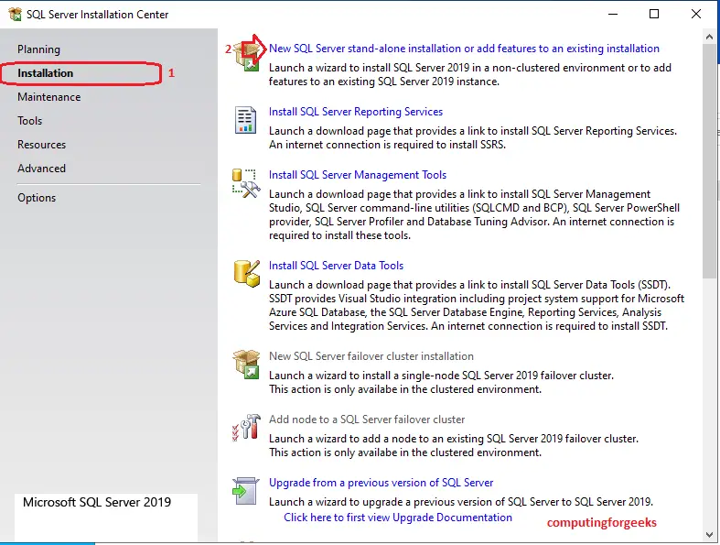720x545 pixels.
Task: Go to the Advanced section
Action: click(x=42, y=169)
